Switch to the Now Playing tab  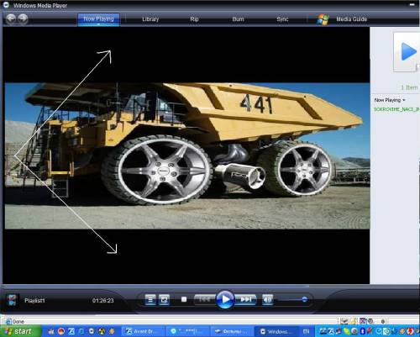(98, 19)
